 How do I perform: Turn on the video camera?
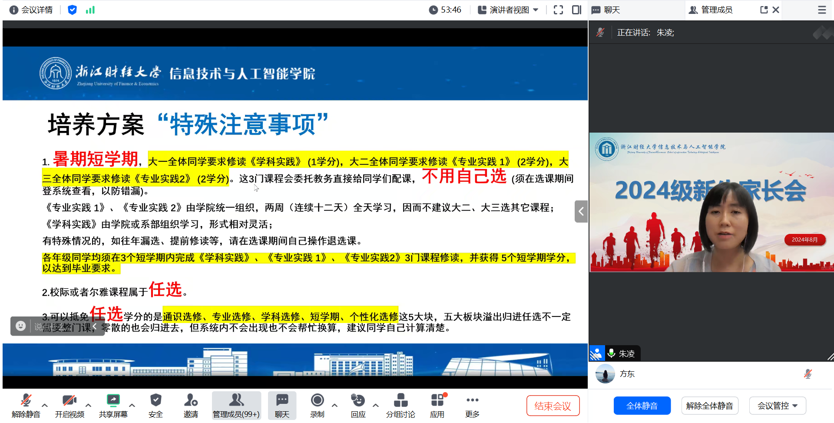[69, 405]
